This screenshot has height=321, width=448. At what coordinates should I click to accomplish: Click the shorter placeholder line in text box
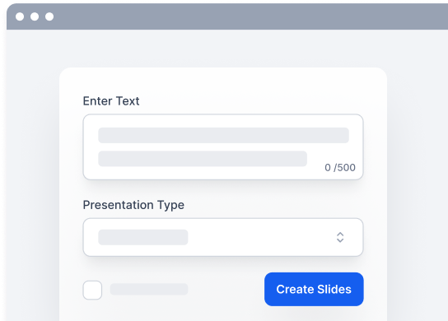tap(203, 159)
